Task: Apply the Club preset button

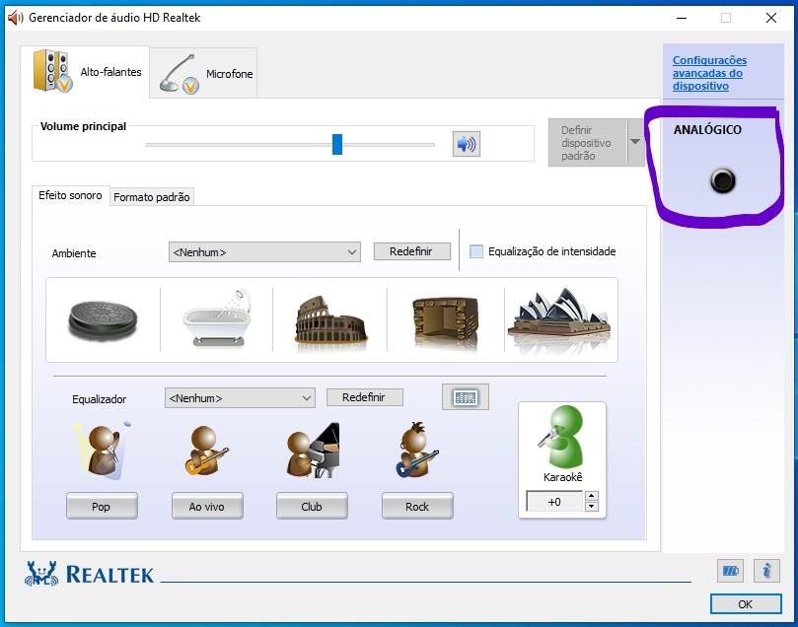Action: point(312,506)
